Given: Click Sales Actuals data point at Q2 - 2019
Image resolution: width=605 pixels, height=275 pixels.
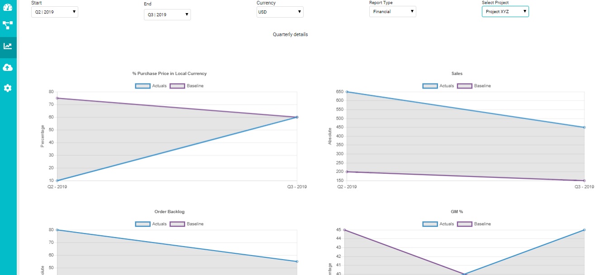Looking at the screenshot, I should 347,92.
